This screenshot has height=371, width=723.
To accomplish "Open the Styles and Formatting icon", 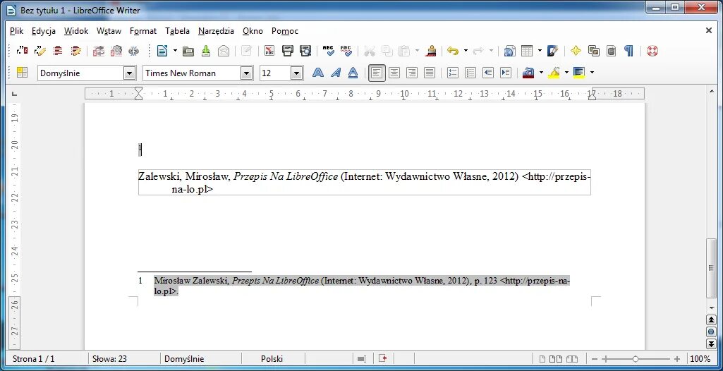I will click(x=22, y=73).
